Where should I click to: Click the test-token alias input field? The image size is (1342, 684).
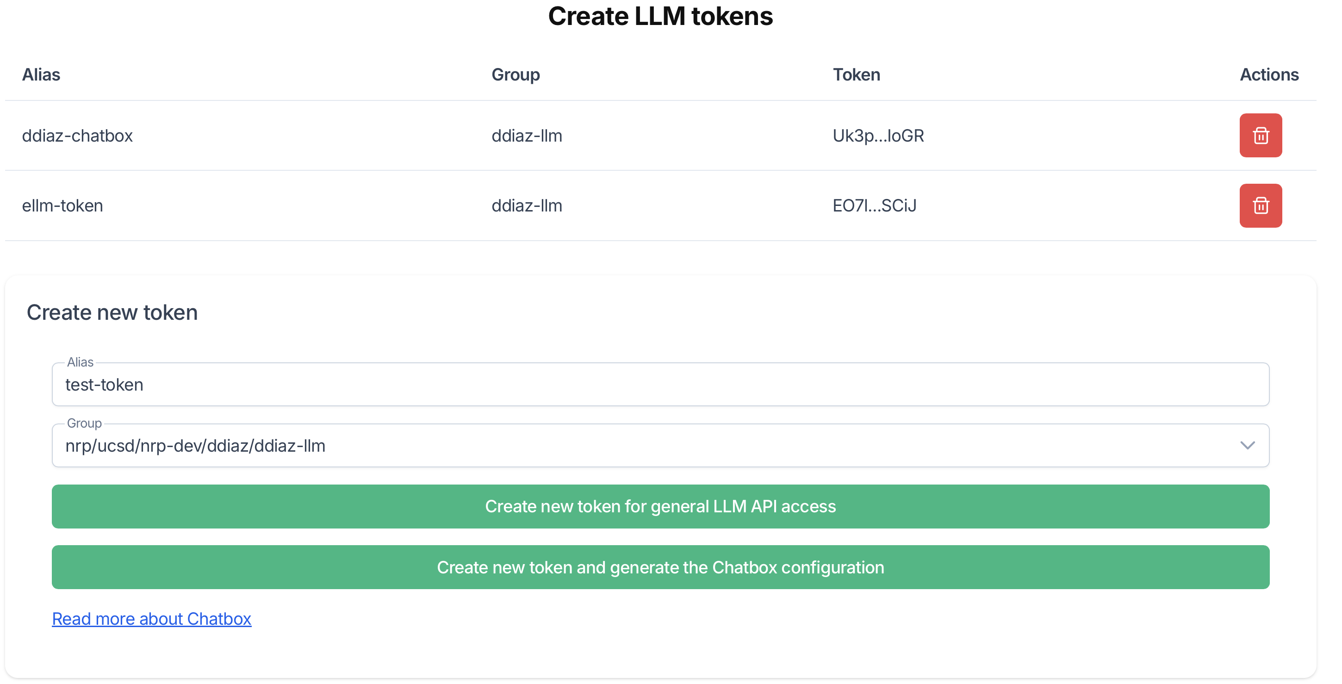click(x=660, y=385)
